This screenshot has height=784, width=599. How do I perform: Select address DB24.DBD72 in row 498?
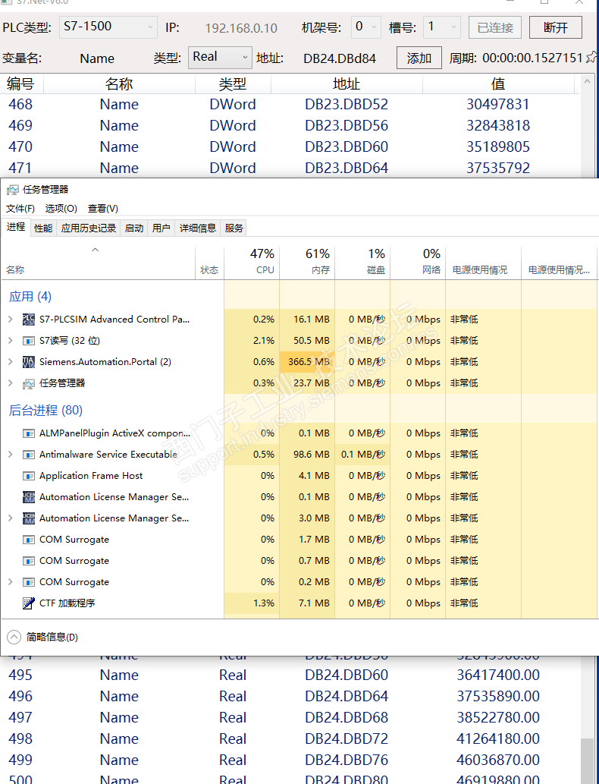coord(347,738)
